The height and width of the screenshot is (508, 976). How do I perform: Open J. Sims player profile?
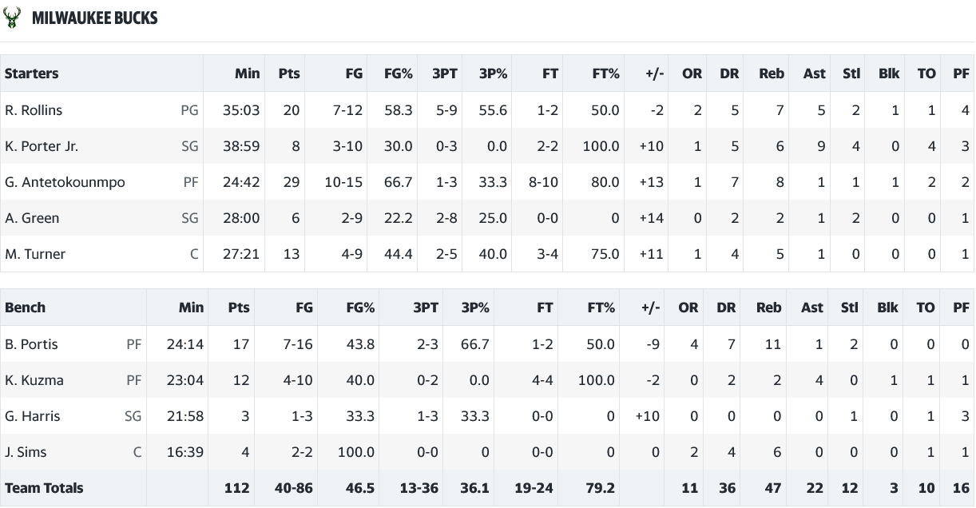pos(26,452)
